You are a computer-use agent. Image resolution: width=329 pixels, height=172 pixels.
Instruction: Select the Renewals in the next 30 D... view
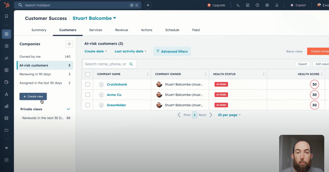click(x=46, y=118)
